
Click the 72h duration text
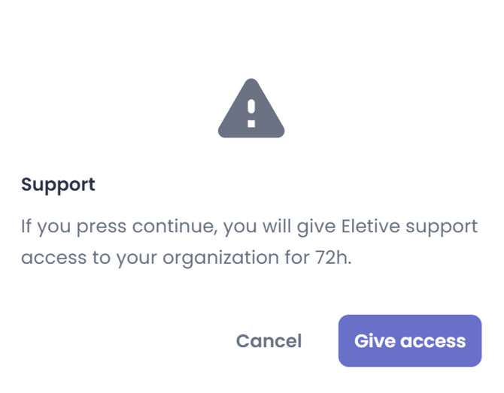pos(333,258)
